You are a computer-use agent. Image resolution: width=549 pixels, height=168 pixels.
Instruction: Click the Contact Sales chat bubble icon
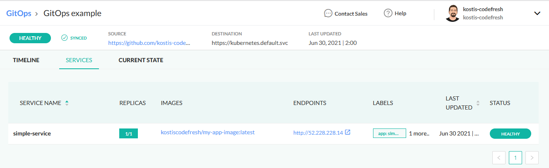coord(328,13)
